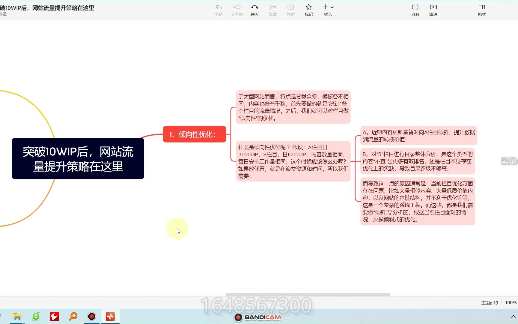Click the 外框 (Boundary) toolbar icon
This screenshot has height=324, width=518.
290,10
